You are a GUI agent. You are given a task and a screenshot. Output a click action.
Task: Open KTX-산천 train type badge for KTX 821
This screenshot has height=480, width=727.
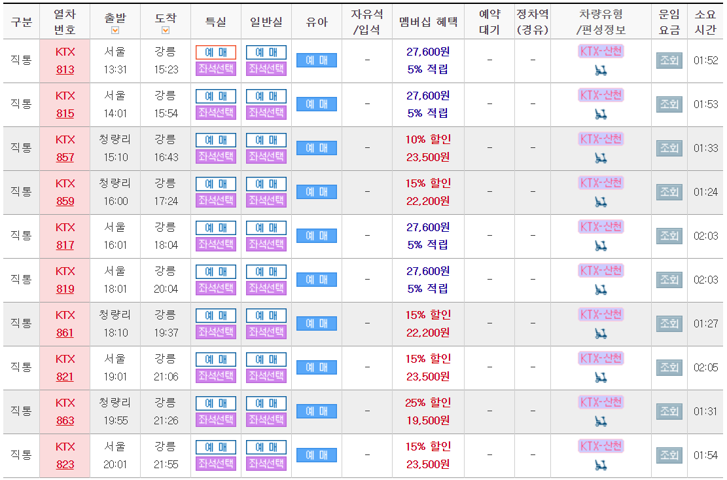601,358
